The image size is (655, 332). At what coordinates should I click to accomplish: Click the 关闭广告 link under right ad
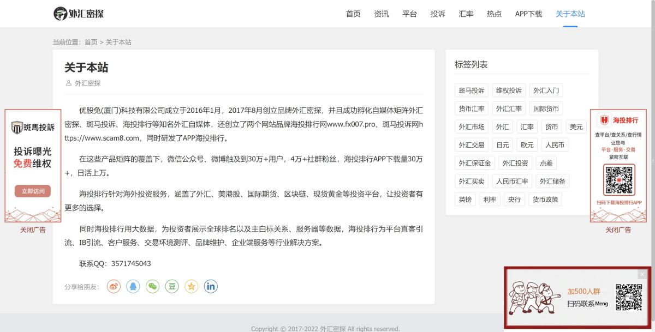(x=618, y=230)
